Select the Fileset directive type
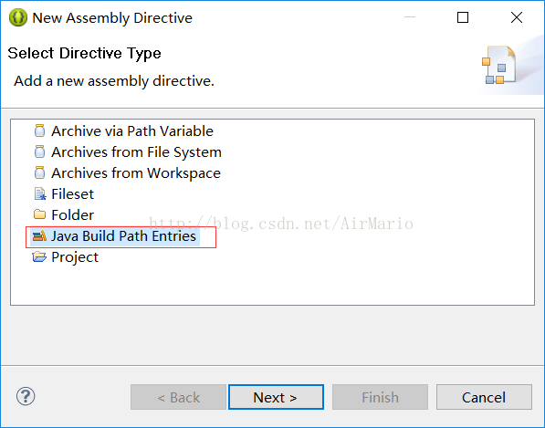Viewport: 545px width, 428px height. click(72, 193)
